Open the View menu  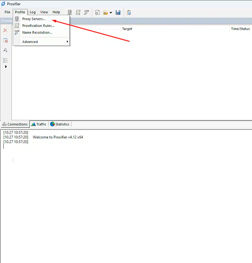click(44, 12)
